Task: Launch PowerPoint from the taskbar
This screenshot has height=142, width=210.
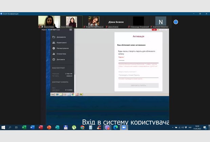Action: tap(49, 127)
